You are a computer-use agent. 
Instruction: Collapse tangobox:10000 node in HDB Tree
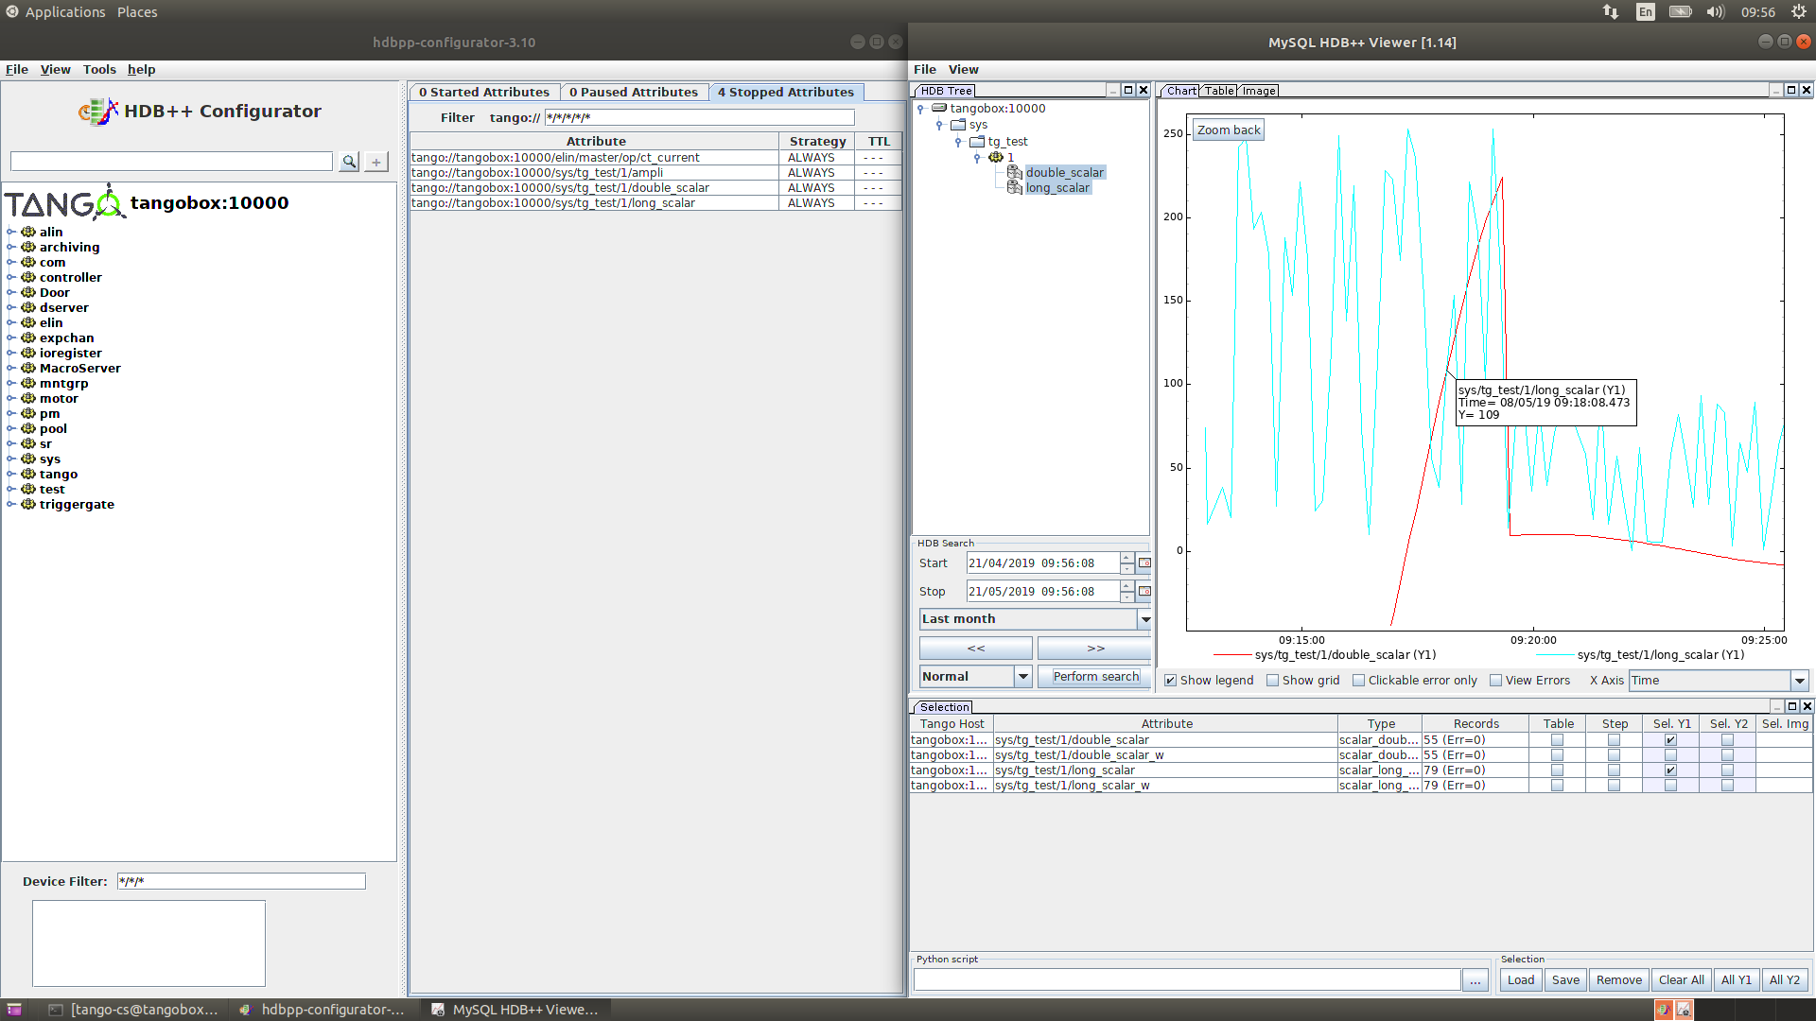pos(920,109)
